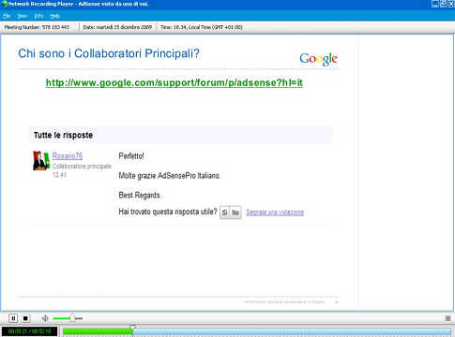Click Sì for helpful answer
The height and width of the screenshot is (337, 455).
point(224,212)
